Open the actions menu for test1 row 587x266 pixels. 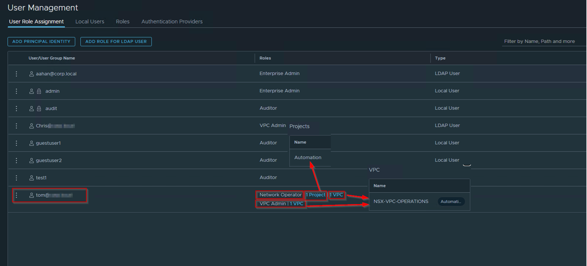[16, 178]
